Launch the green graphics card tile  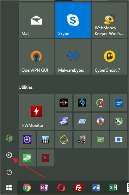[x=100, y=140]
